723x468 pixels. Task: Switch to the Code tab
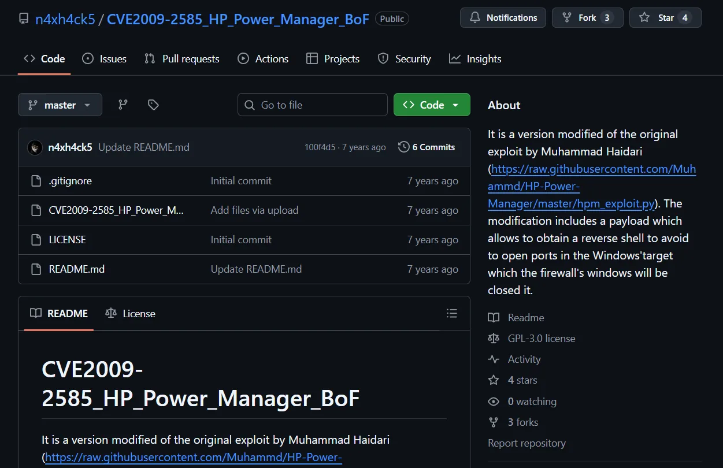(x=45, y=59)
